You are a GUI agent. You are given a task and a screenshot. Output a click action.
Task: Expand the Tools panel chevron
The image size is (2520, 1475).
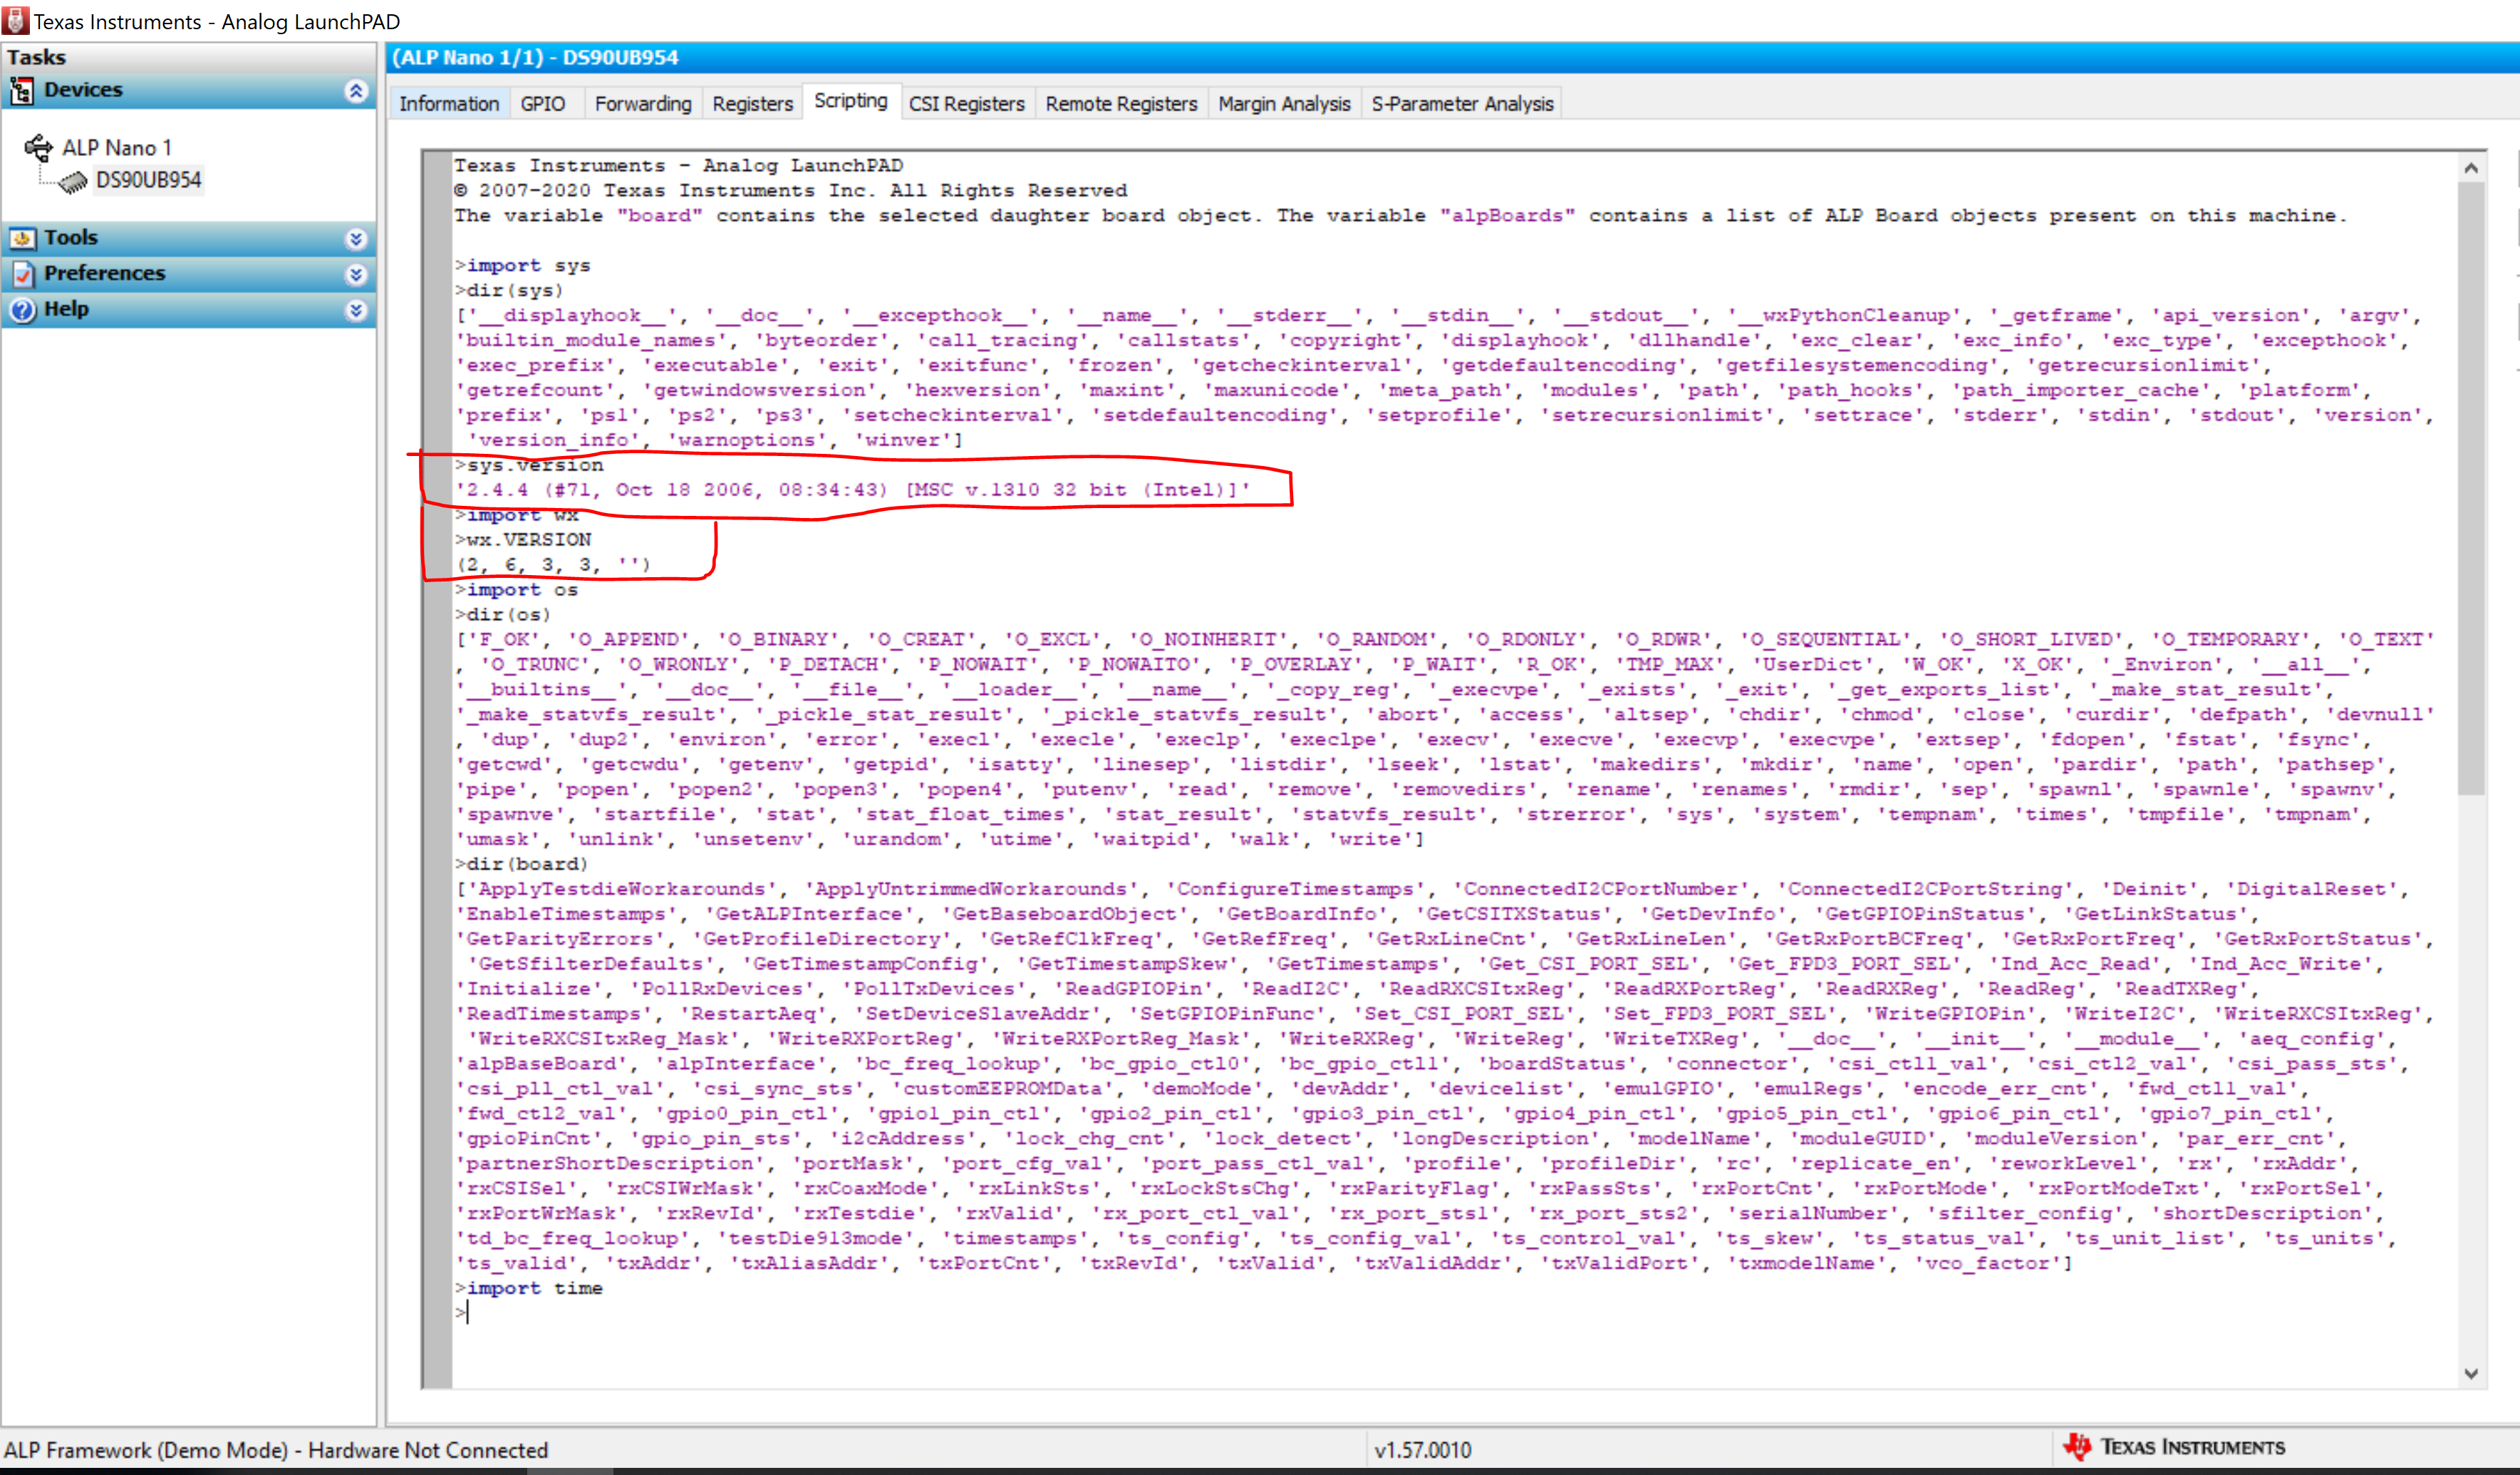coord(355,239)
